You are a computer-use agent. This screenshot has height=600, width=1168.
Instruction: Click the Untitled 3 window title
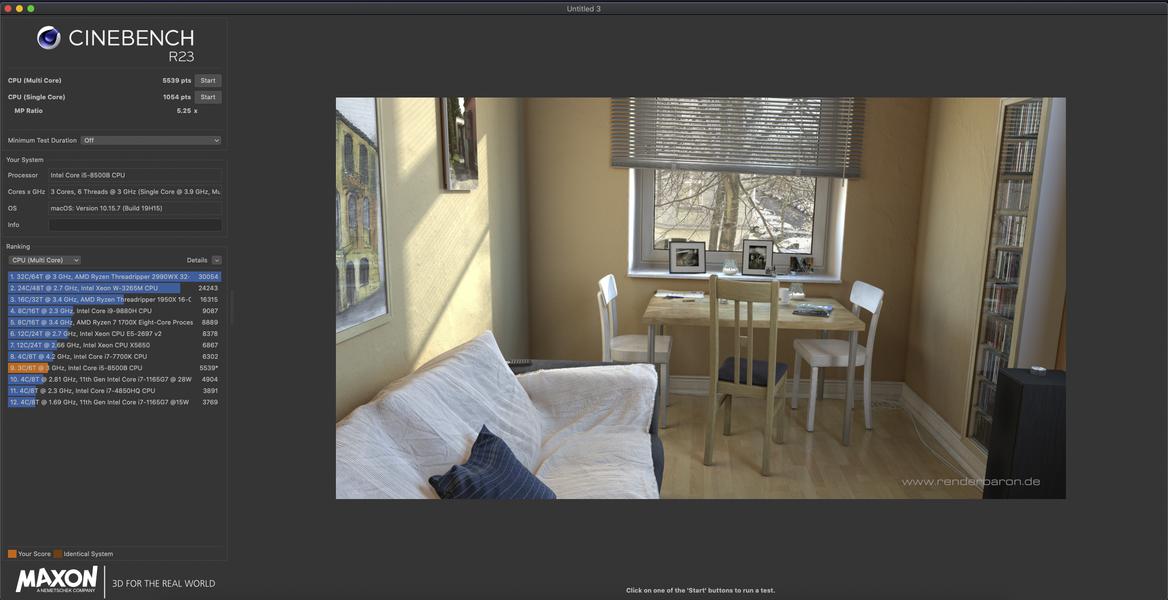(583, 9)
